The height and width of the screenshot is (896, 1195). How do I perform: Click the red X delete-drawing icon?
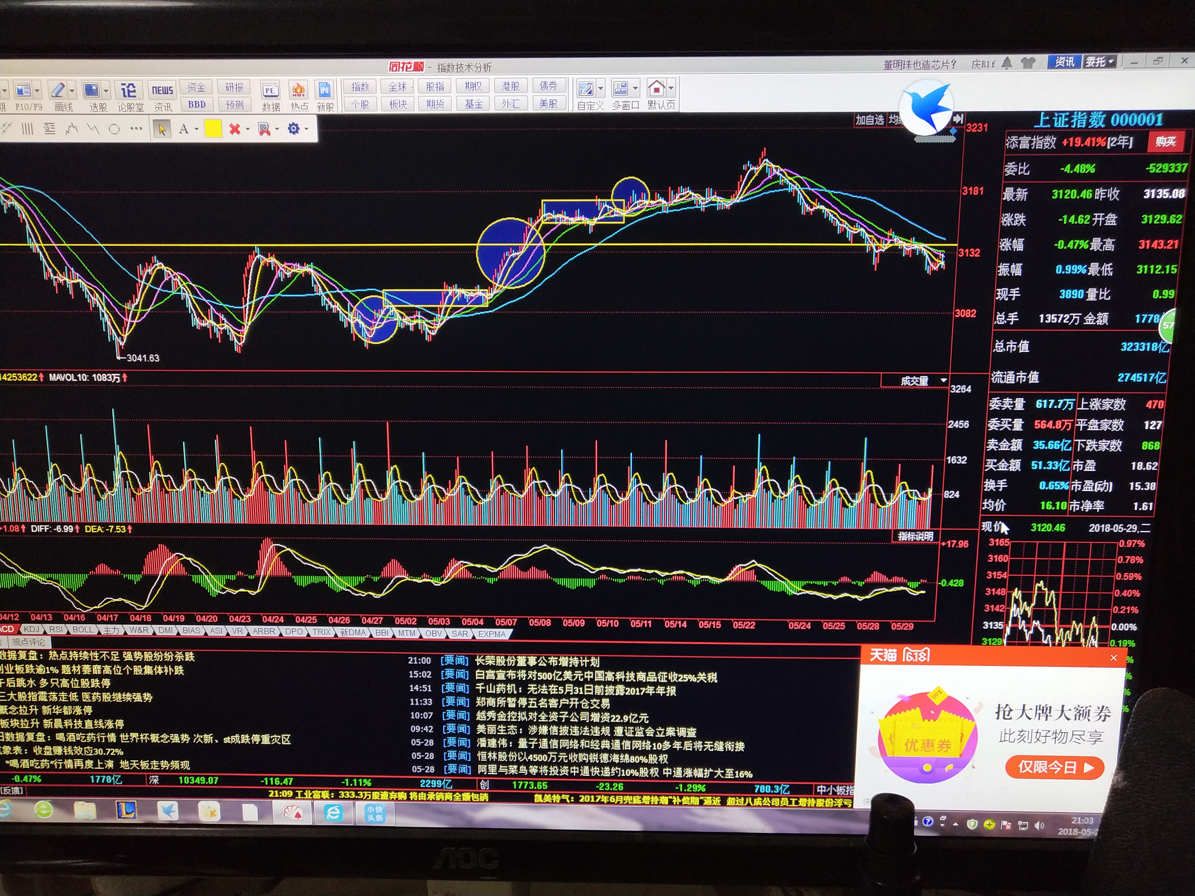click(234, 129)
